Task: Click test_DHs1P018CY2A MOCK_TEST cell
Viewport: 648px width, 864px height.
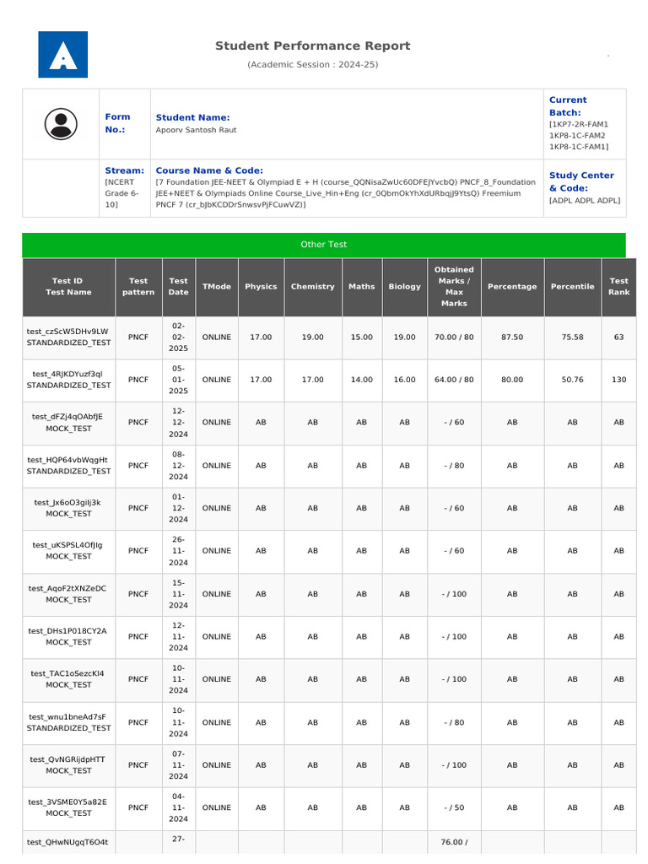Action: tap(68, 636)
